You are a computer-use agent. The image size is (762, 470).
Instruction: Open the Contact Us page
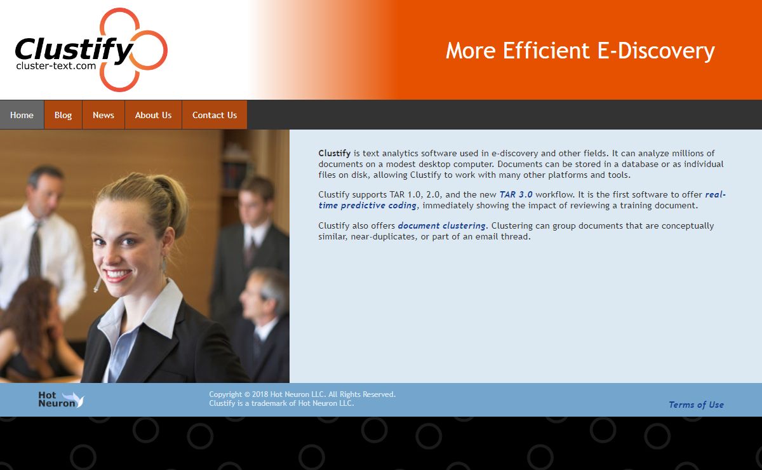click(x=215, y=115)
